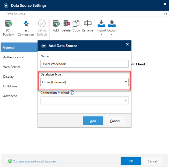This screenshot has width=169, height=168.
Task: Click the Copy data source icon
Action: 76,23
